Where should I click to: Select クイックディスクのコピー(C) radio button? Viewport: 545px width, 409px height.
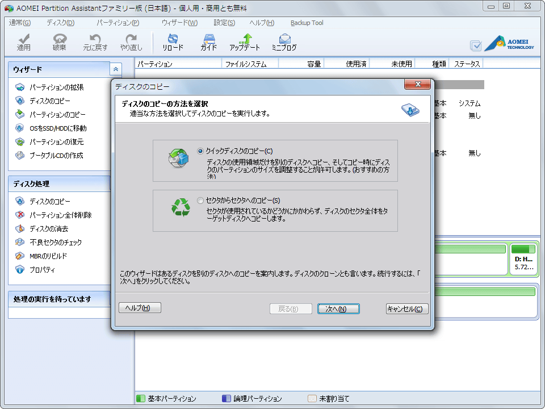200,151
